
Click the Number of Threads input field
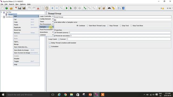click(120, 33)
